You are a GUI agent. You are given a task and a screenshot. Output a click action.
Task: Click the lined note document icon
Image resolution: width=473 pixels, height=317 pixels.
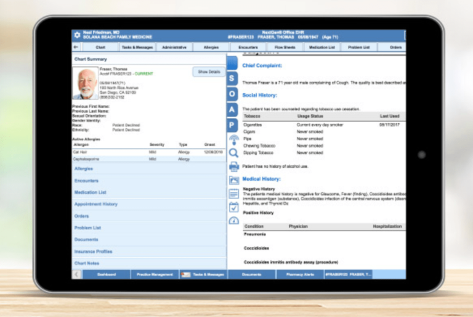point(234,194)
